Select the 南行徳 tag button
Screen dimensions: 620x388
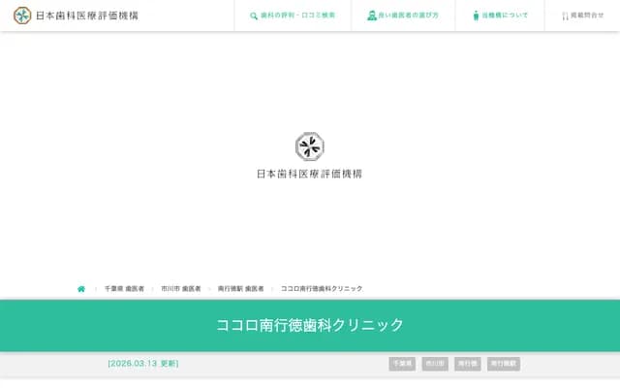(x=468, y=364)
